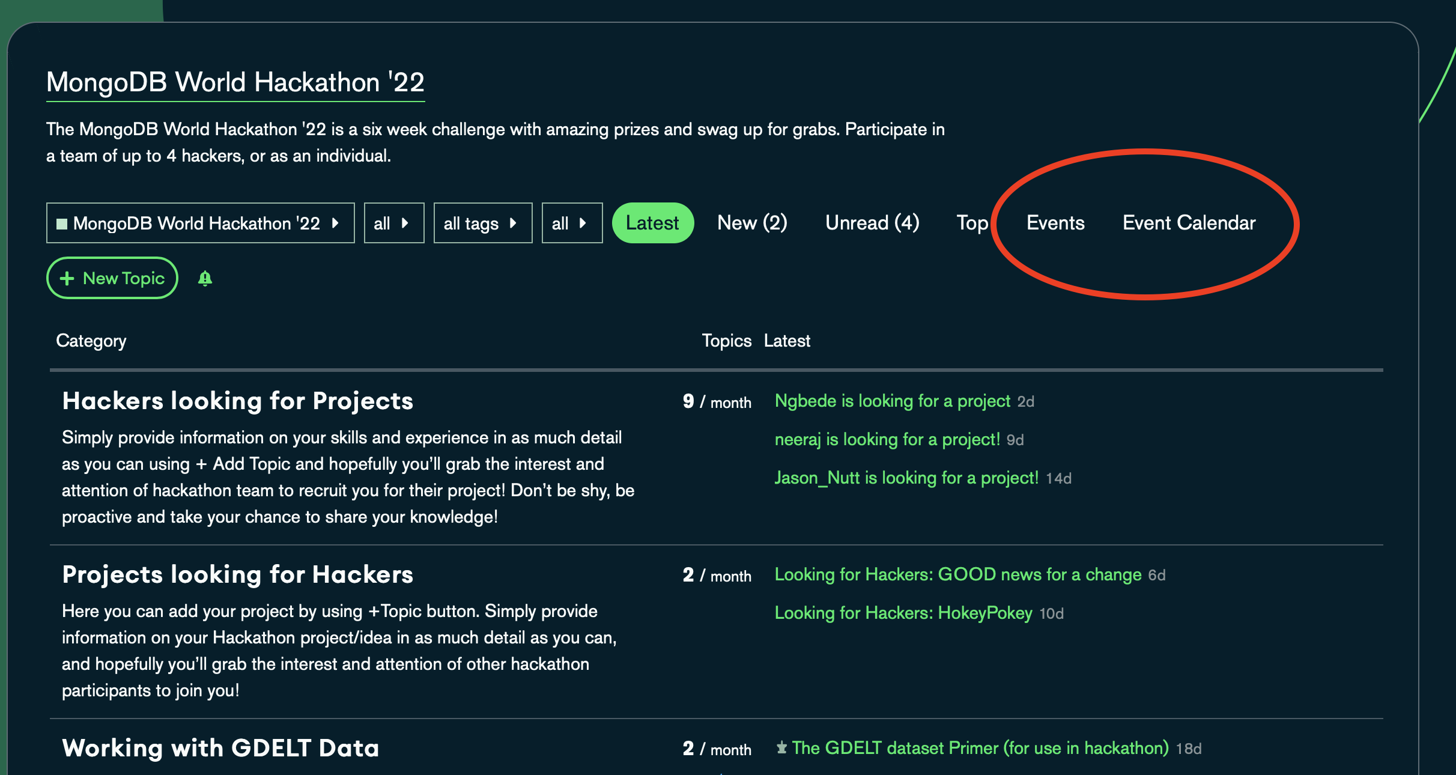Open Working with GDELT Data category
1456x775 pixels.
click(x=220, y=748)
